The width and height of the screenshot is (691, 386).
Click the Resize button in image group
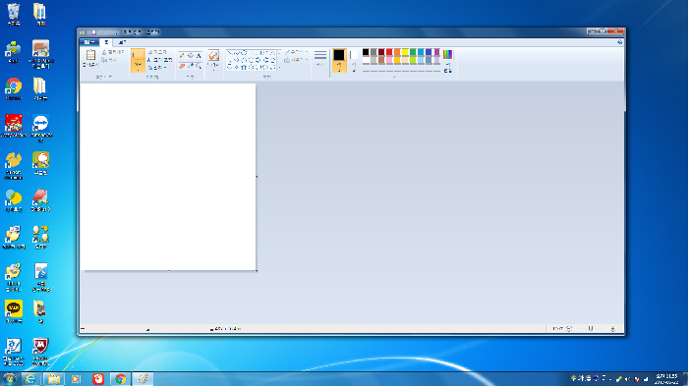click(x=159, y=60)
